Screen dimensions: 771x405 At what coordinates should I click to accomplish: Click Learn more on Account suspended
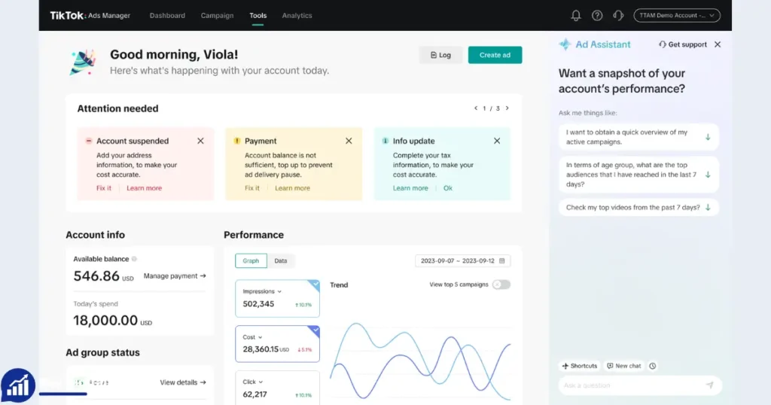144,188
